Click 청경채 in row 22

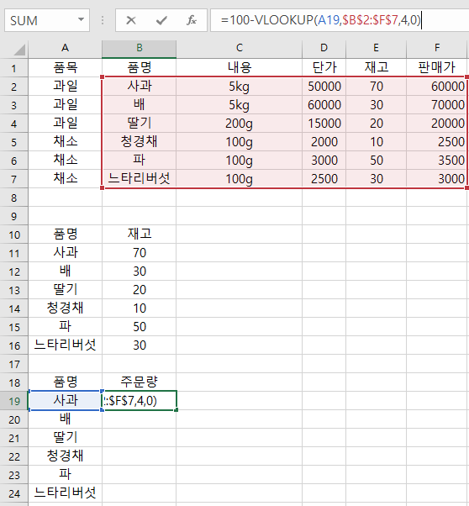pyautogui.click(x=65, y=456)
